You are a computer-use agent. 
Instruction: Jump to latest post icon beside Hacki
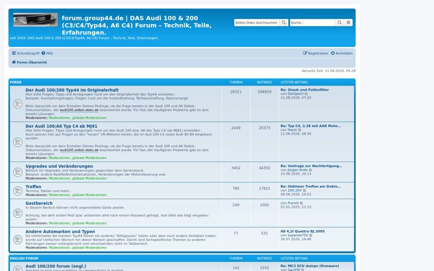[x=300, y=129]
